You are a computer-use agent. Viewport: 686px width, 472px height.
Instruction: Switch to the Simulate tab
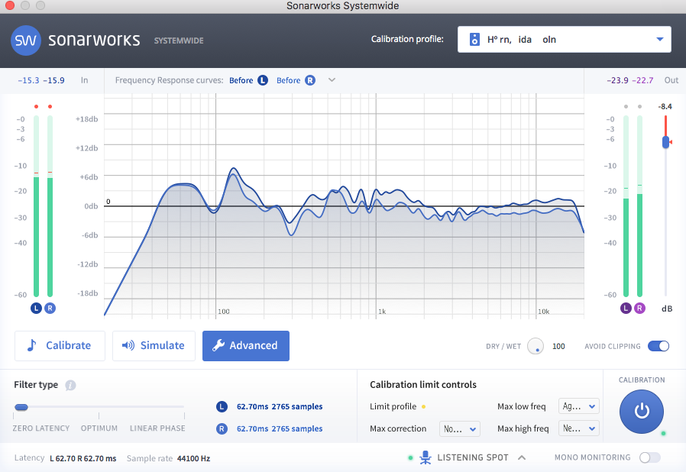[154, 345]
